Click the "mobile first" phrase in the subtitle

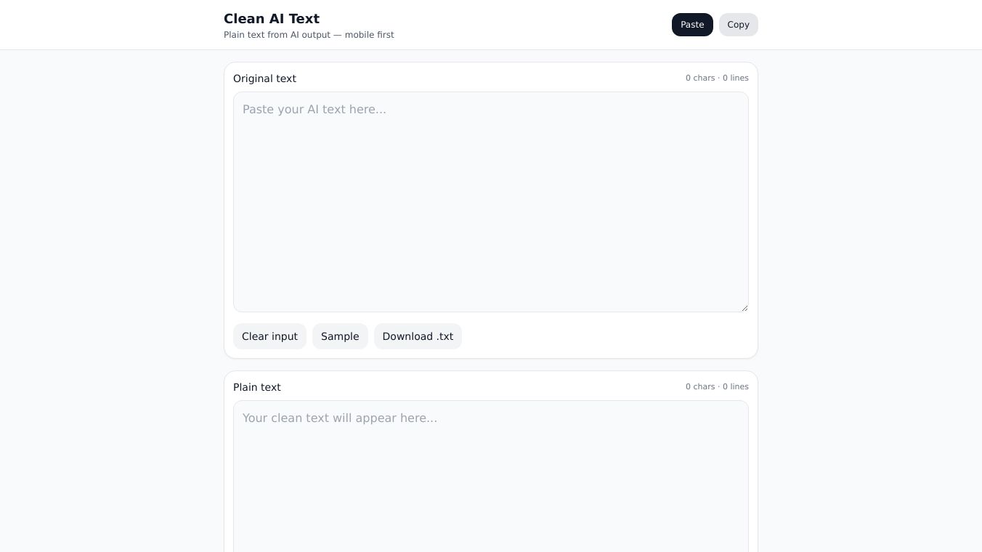[369, 35]
